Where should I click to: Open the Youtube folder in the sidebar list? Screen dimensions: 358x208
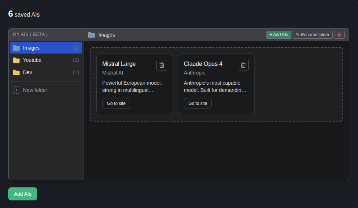[32, 60]
